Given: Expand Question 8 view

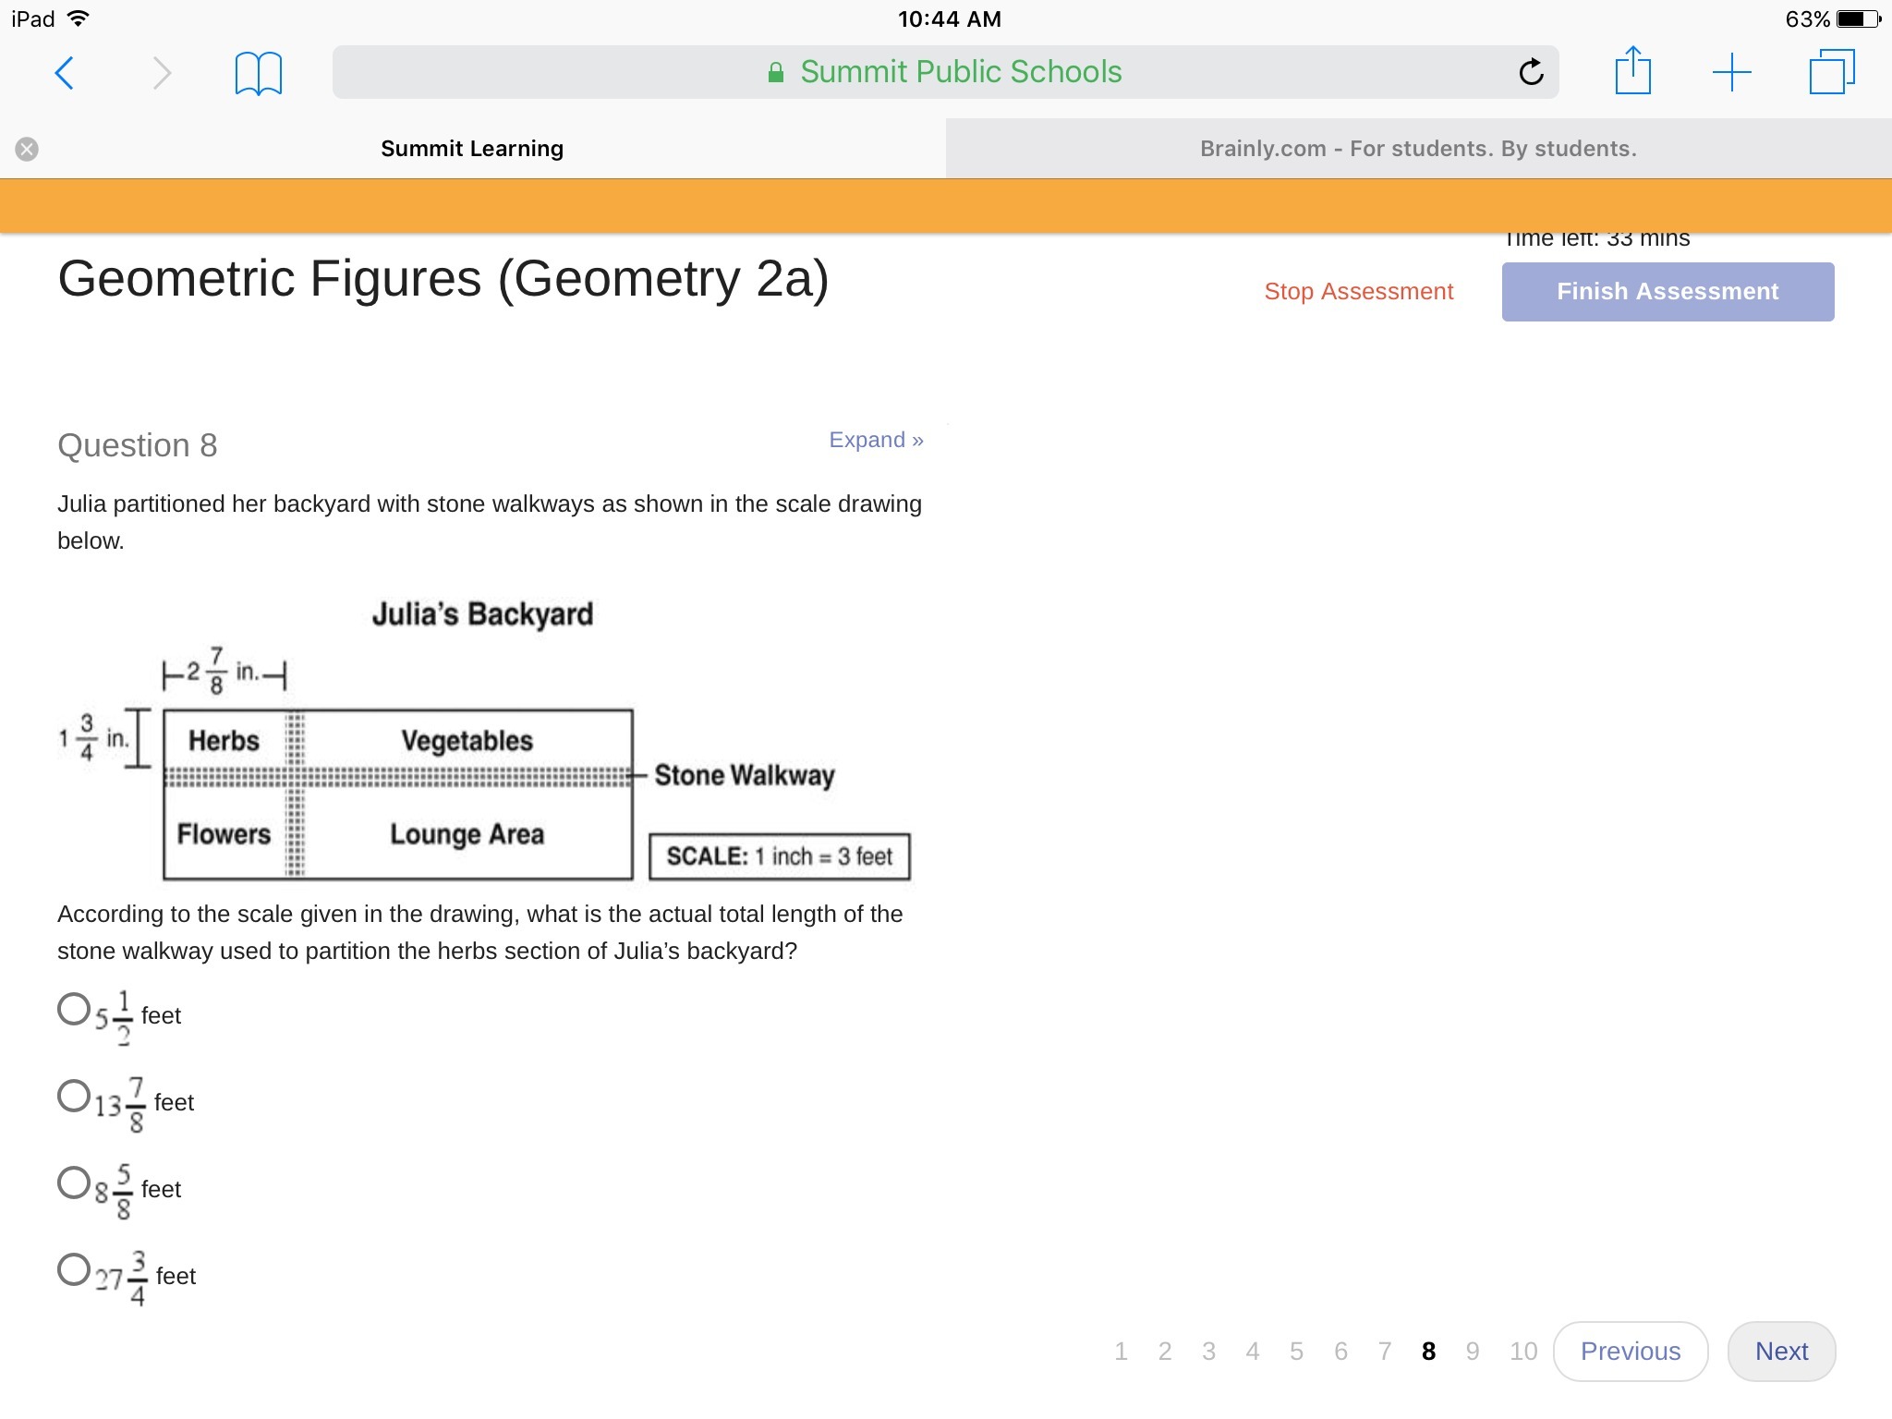Looking at the screenshot, I should [875, 440].
